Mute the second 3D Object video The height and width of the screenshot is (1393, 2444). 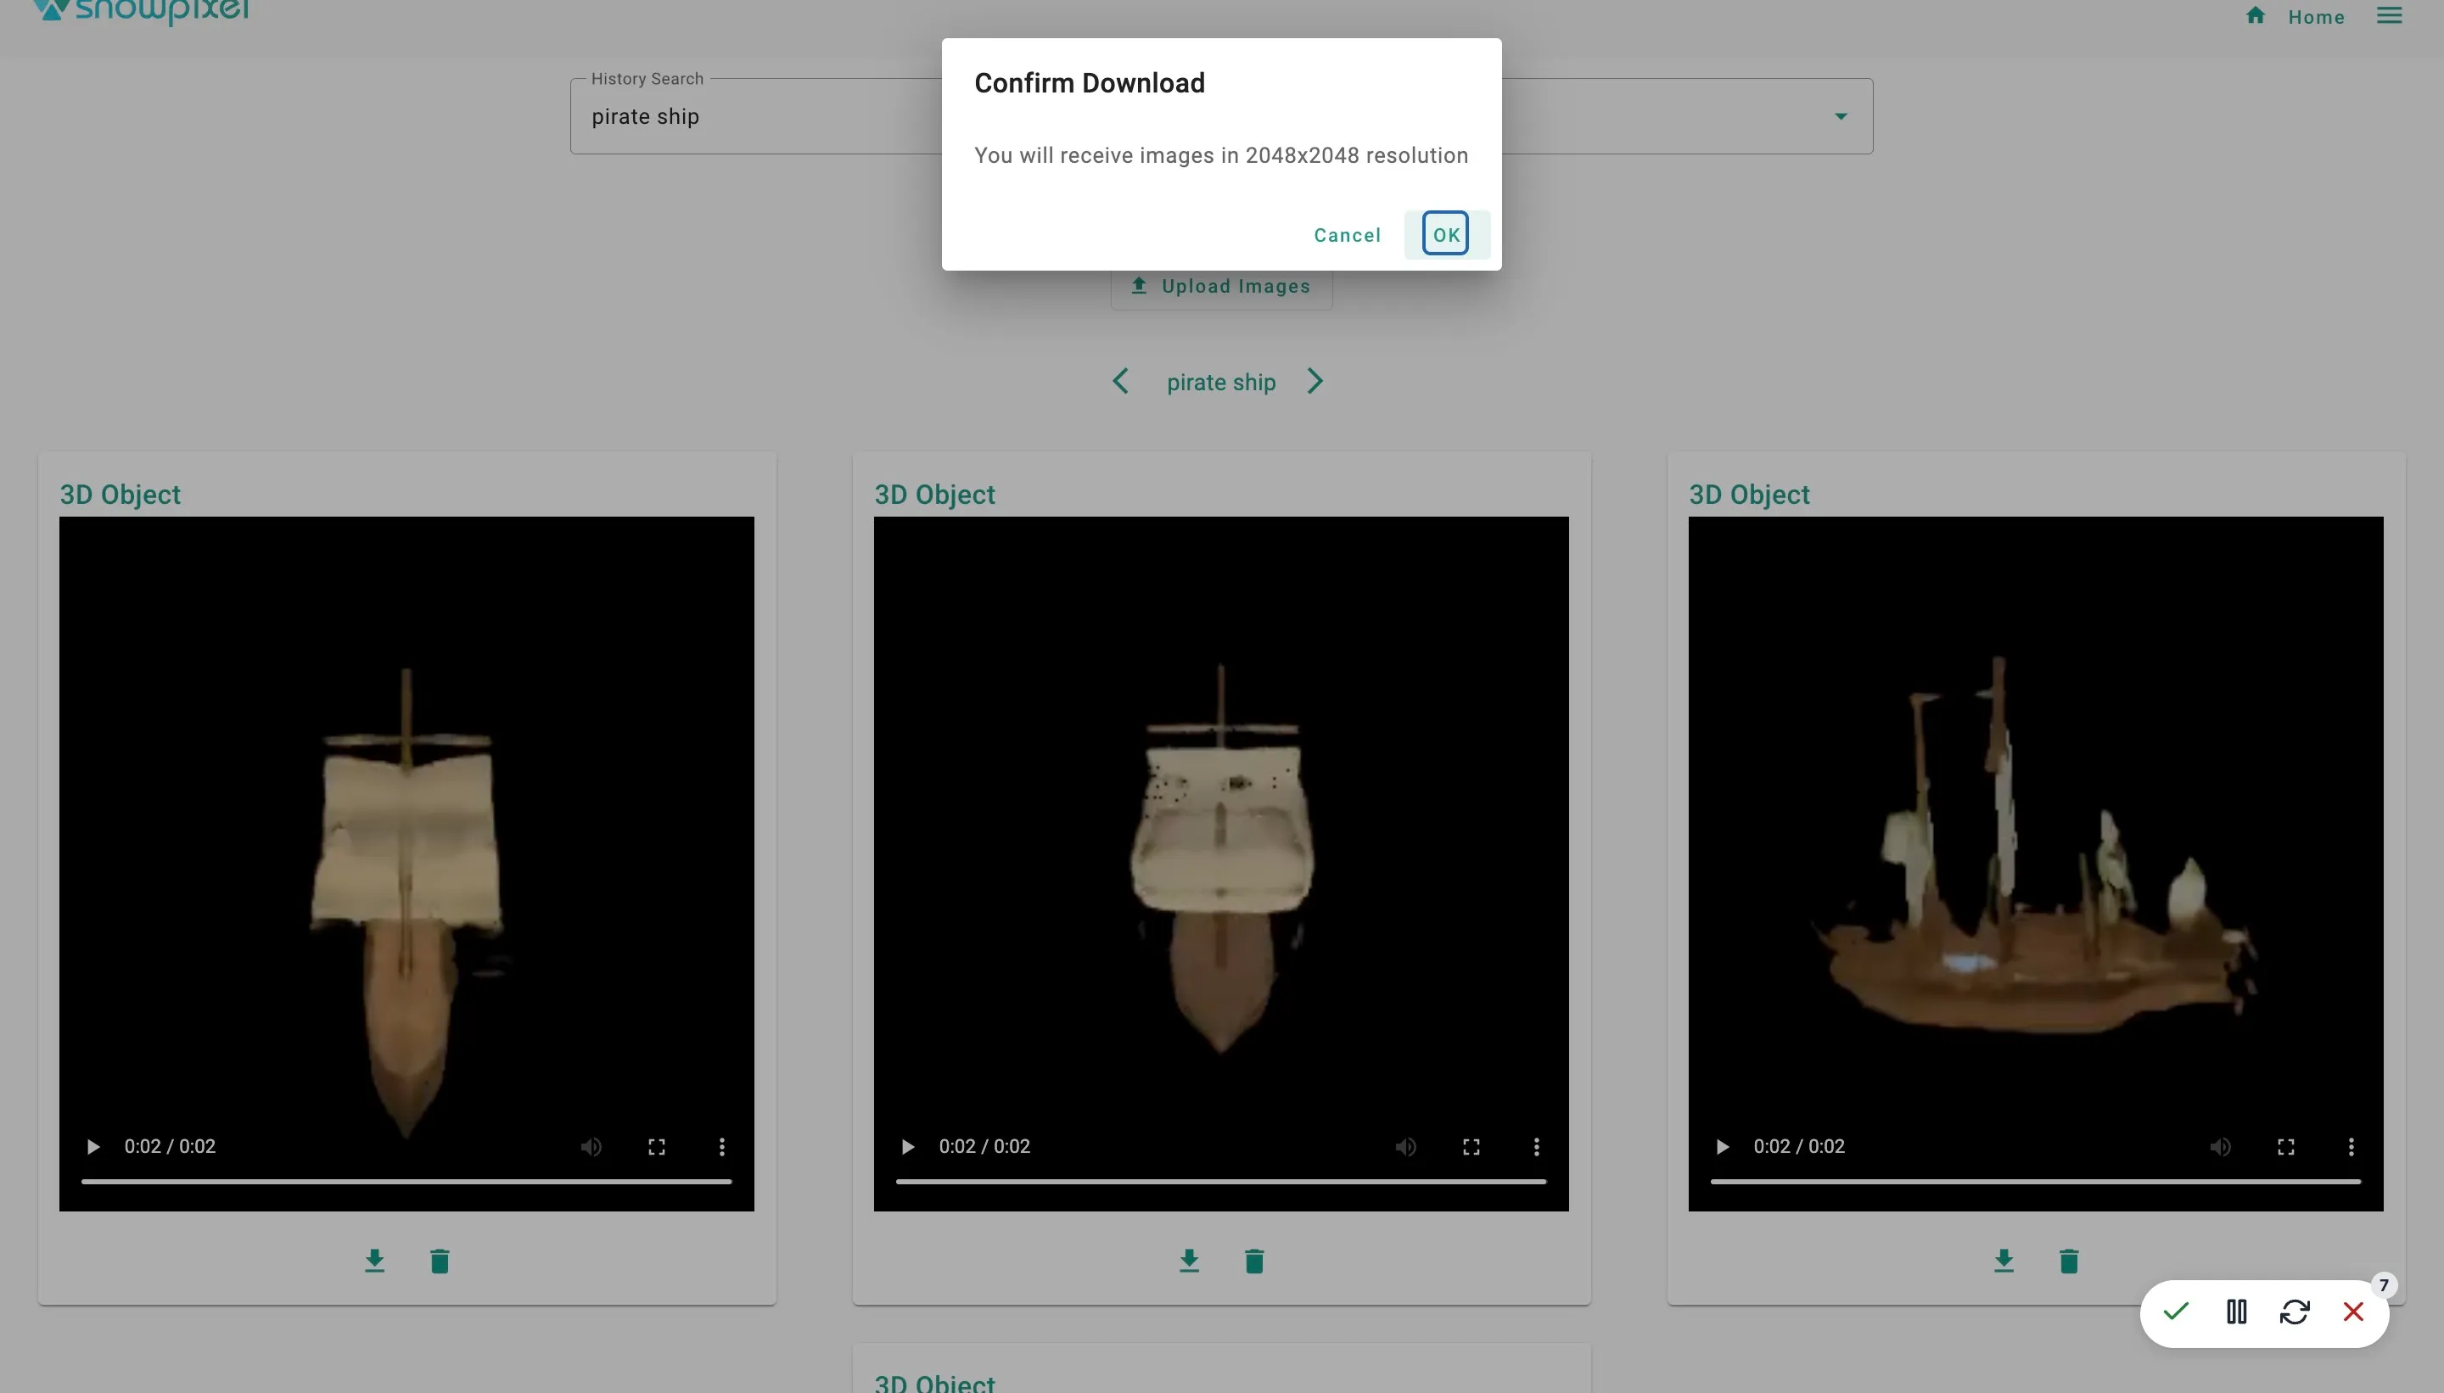(1406, 1146)
